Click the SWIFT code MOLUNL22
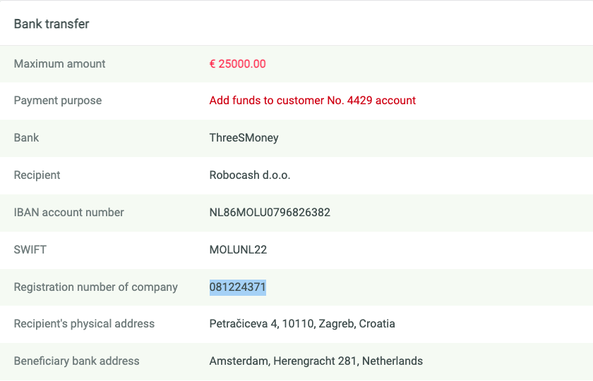Viewport: 593px width, 381px height. point(238,250)
